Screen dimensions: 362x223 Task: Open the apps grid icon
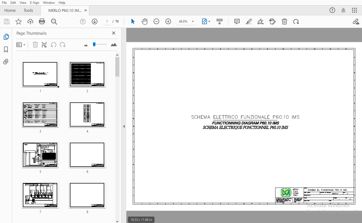(354, 10)
